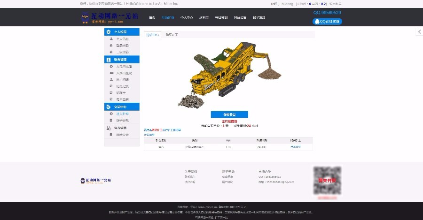The image size is (423, 220).
Task: Click the 新手帮助 footer heading
Action: [228, 172]
